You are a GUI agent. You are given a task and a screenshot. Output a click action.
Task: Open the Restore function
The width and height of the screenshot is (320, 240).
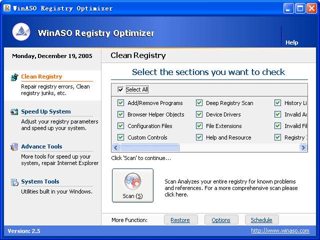tap(180, 220)
